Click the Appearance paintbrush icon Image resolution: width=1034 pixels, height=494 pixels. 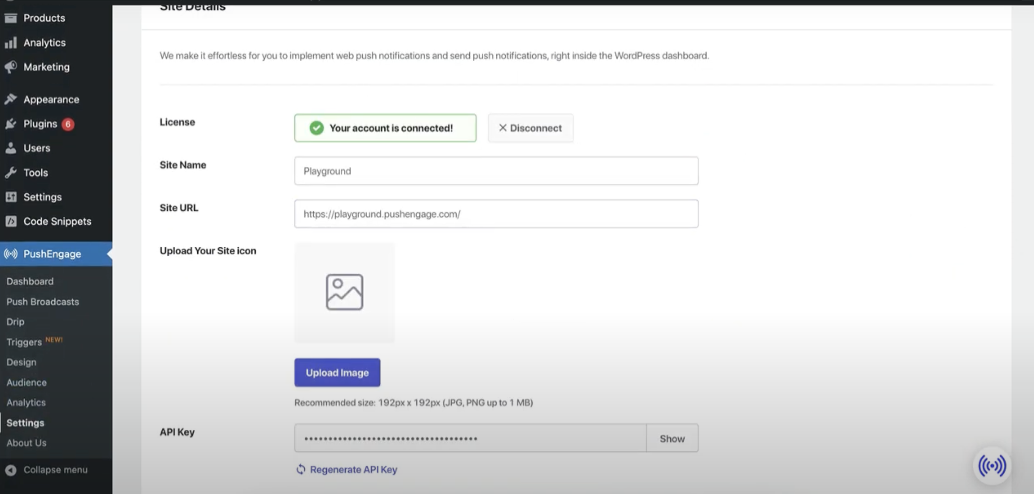[x=11, y=99]
